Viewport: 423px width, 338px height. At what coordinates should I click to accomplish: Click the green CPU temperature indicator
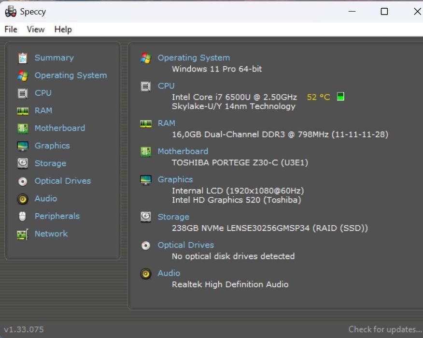point(341,96)
